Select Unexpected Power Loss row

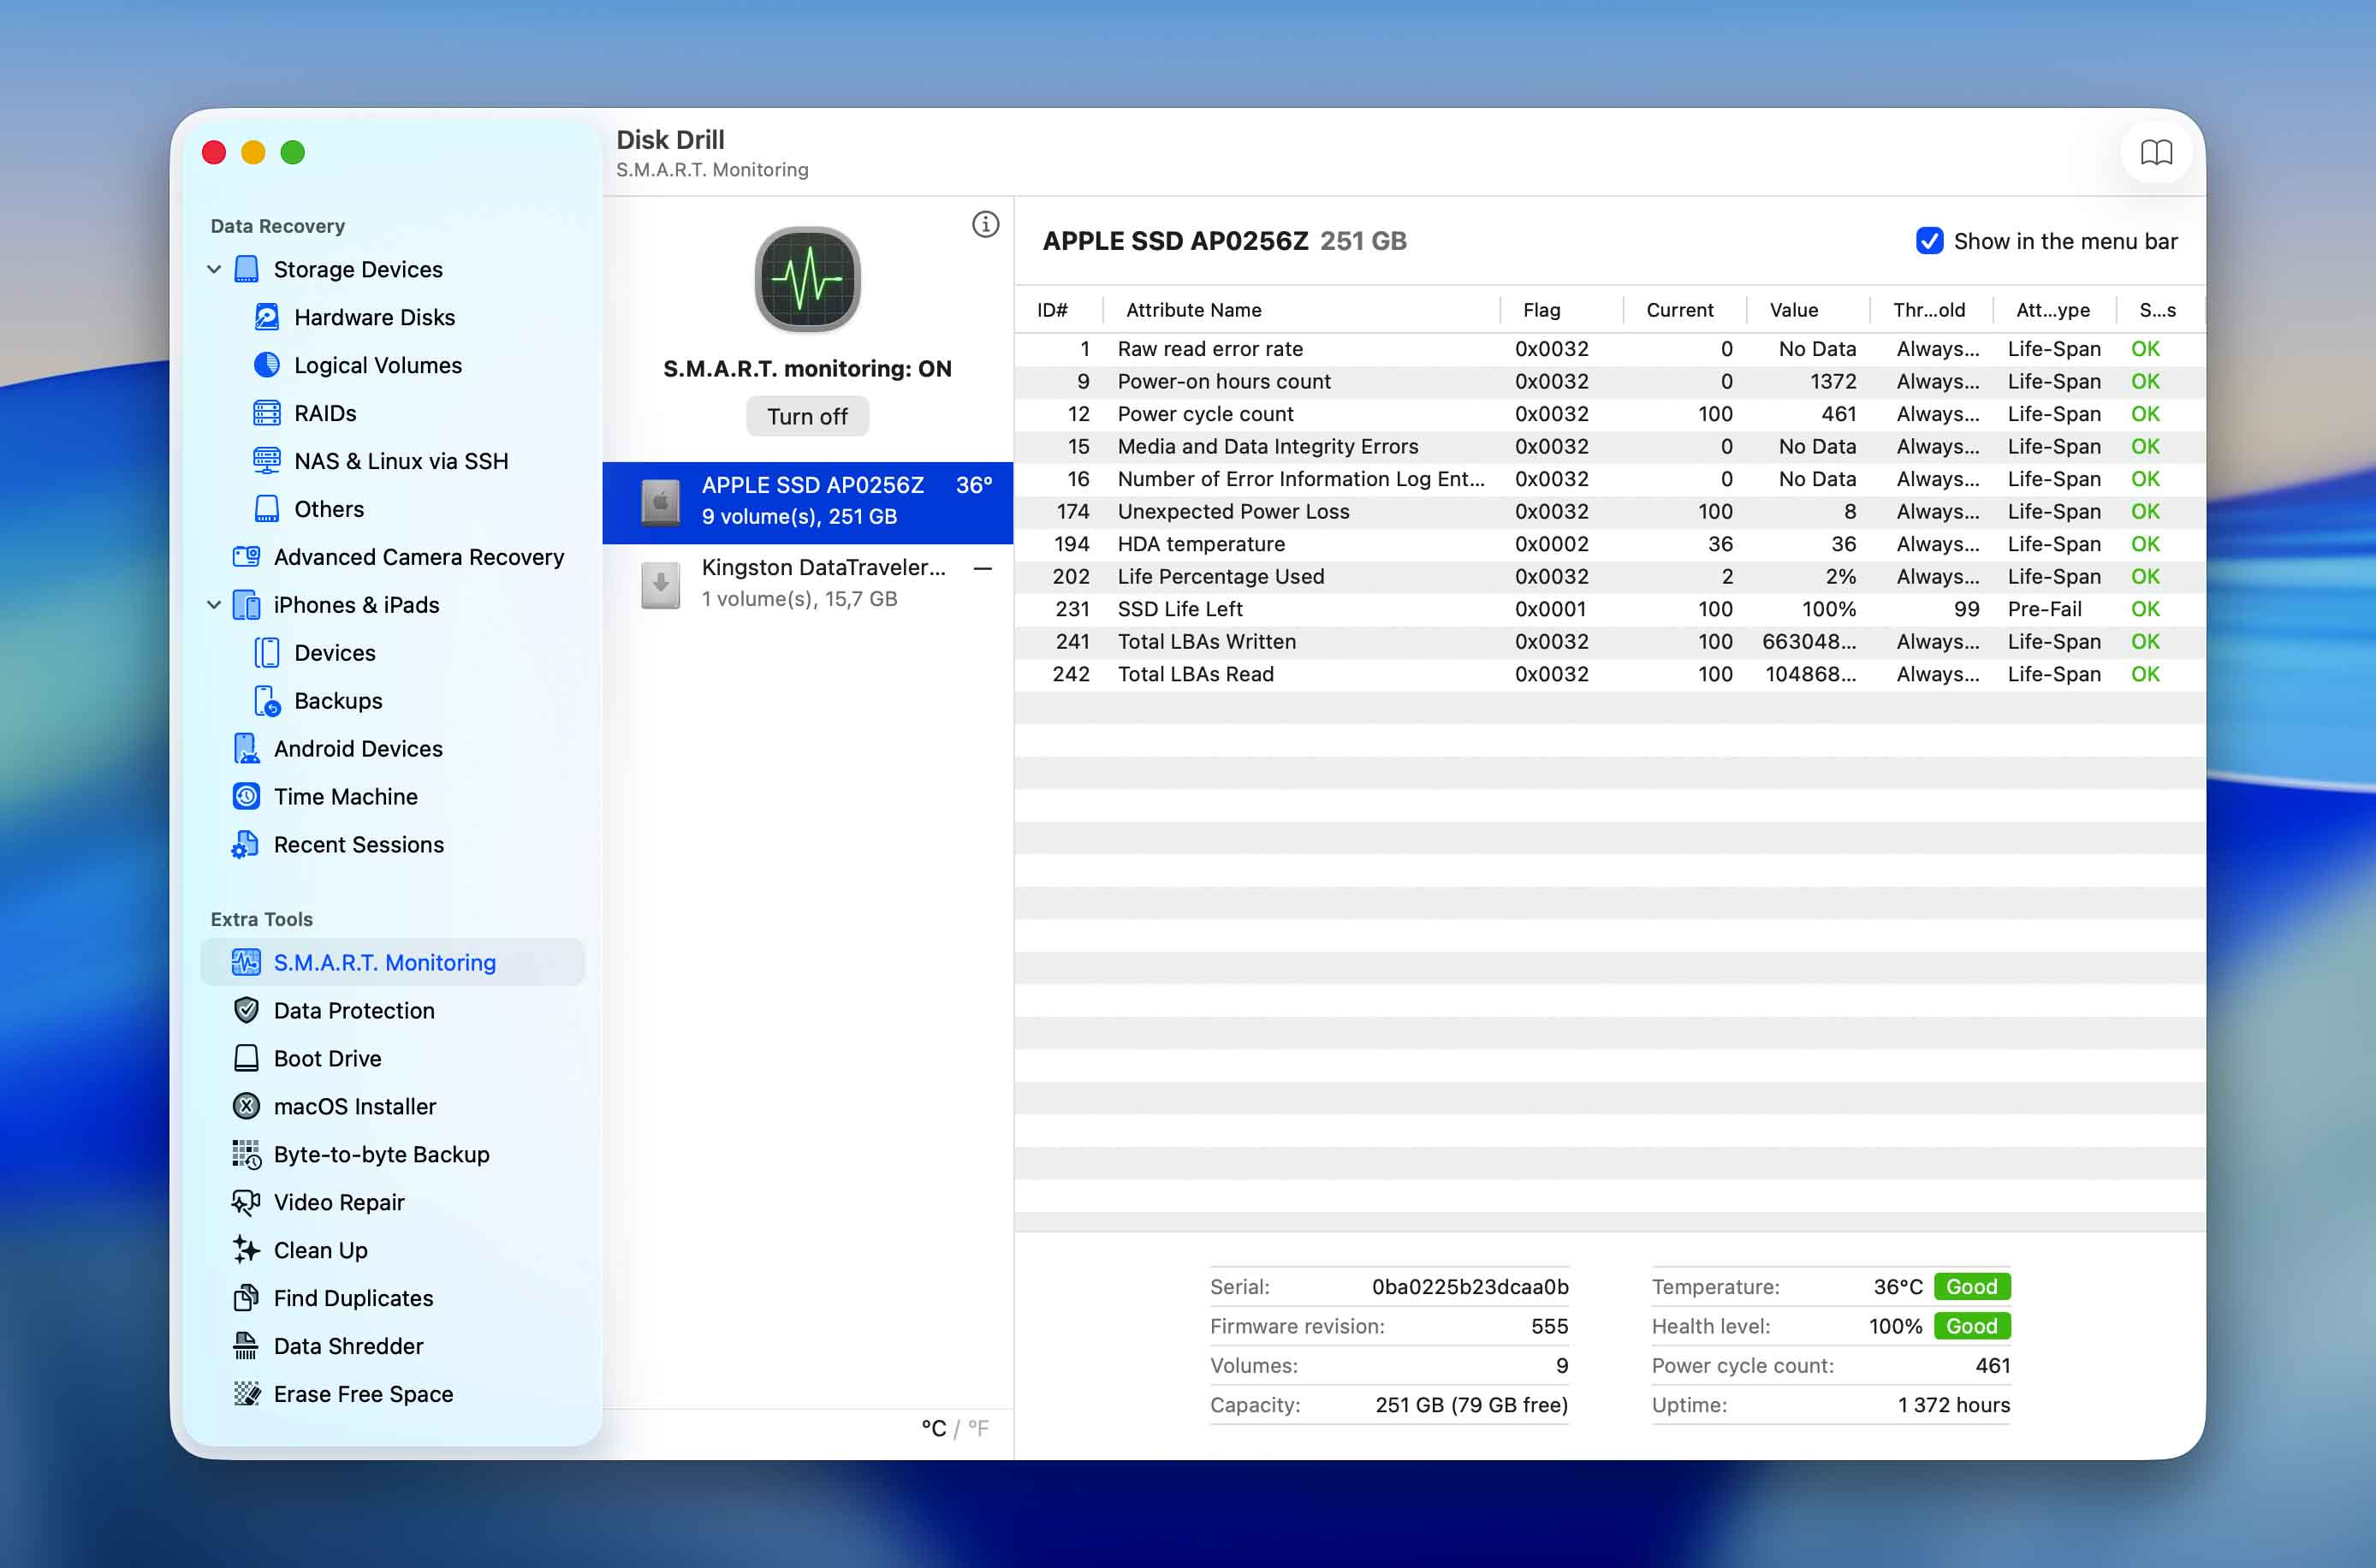pos(1609,511)
